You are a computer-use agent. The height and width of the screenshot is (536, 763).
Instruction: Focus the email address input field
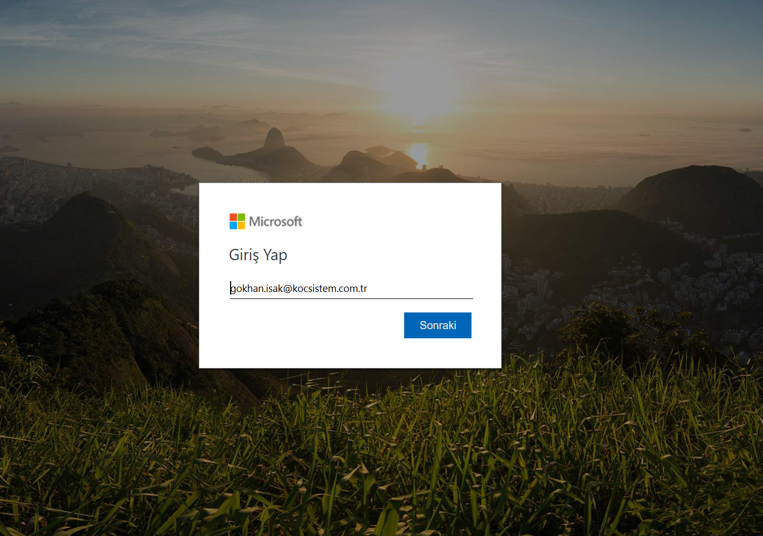(x=351, y=289)
